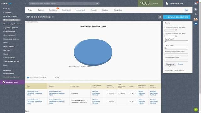Star the Отчет по дебиторке report as favorite
This screenshot has height=113, width=201.
(x=53, y=17)
